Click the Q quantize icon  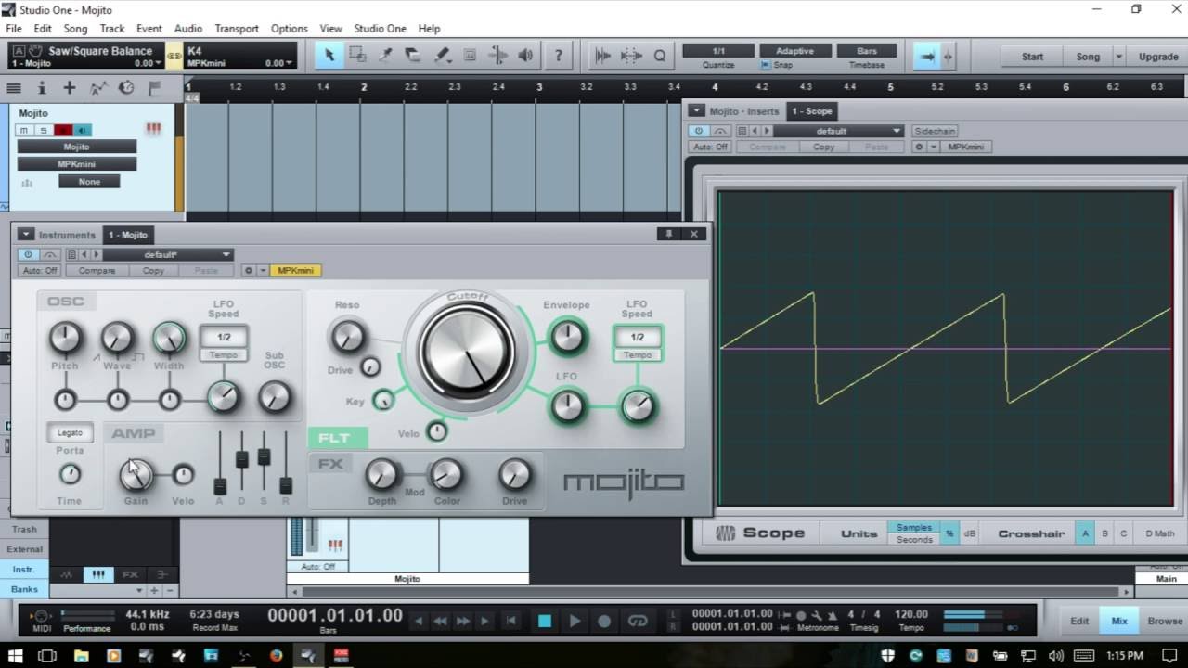pyautogui.click(x=660, y=56)
